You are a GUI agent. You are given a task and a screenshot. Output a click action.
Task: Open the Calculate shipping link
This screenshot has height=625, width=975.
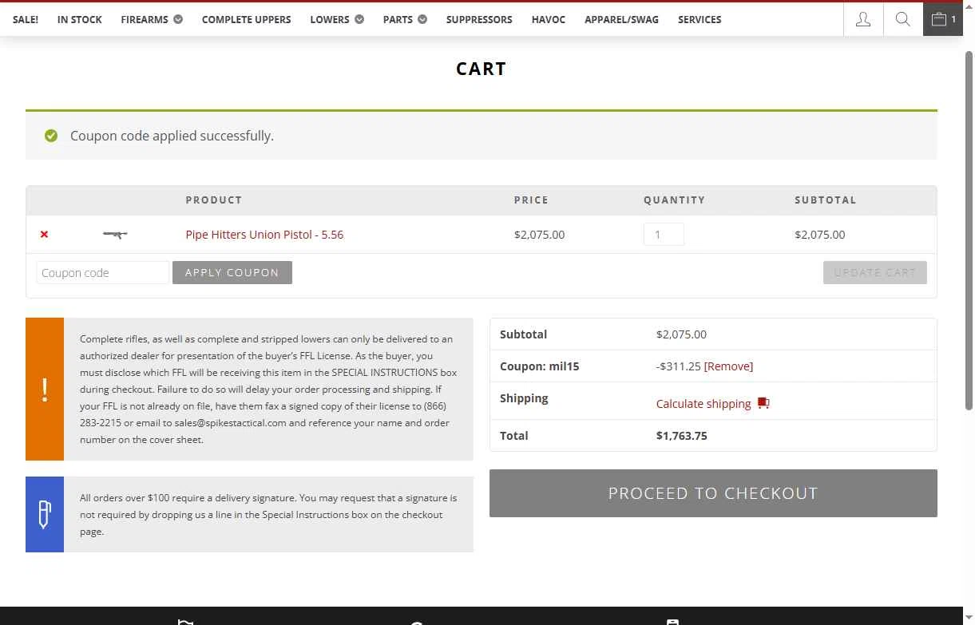click(704, 404)
